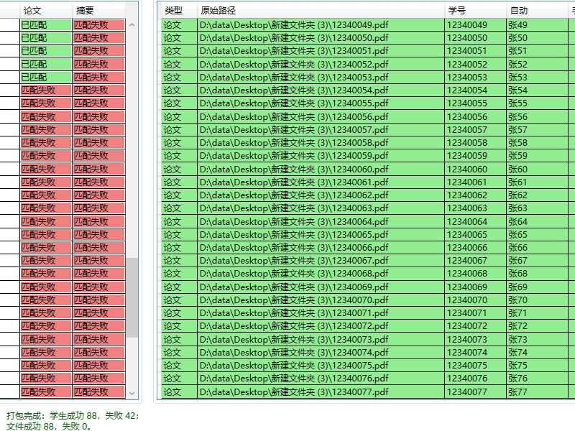The image size is (575, 431).
Task: Click the file path ending 12340077.pdf
Action: coord(294,392)
